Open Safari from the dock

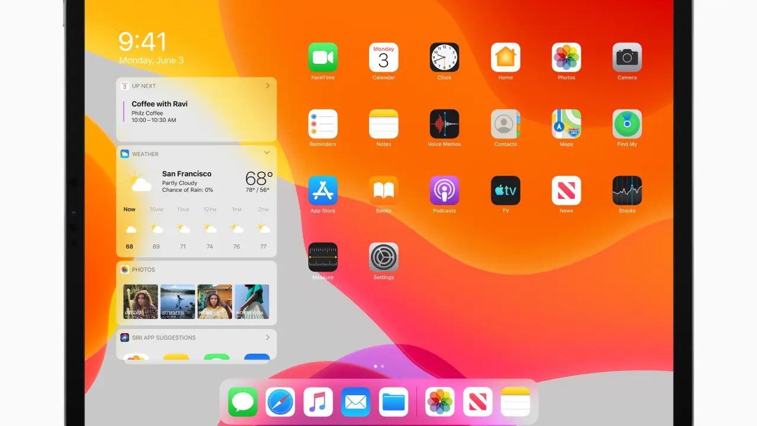click(x=280, y=402)
